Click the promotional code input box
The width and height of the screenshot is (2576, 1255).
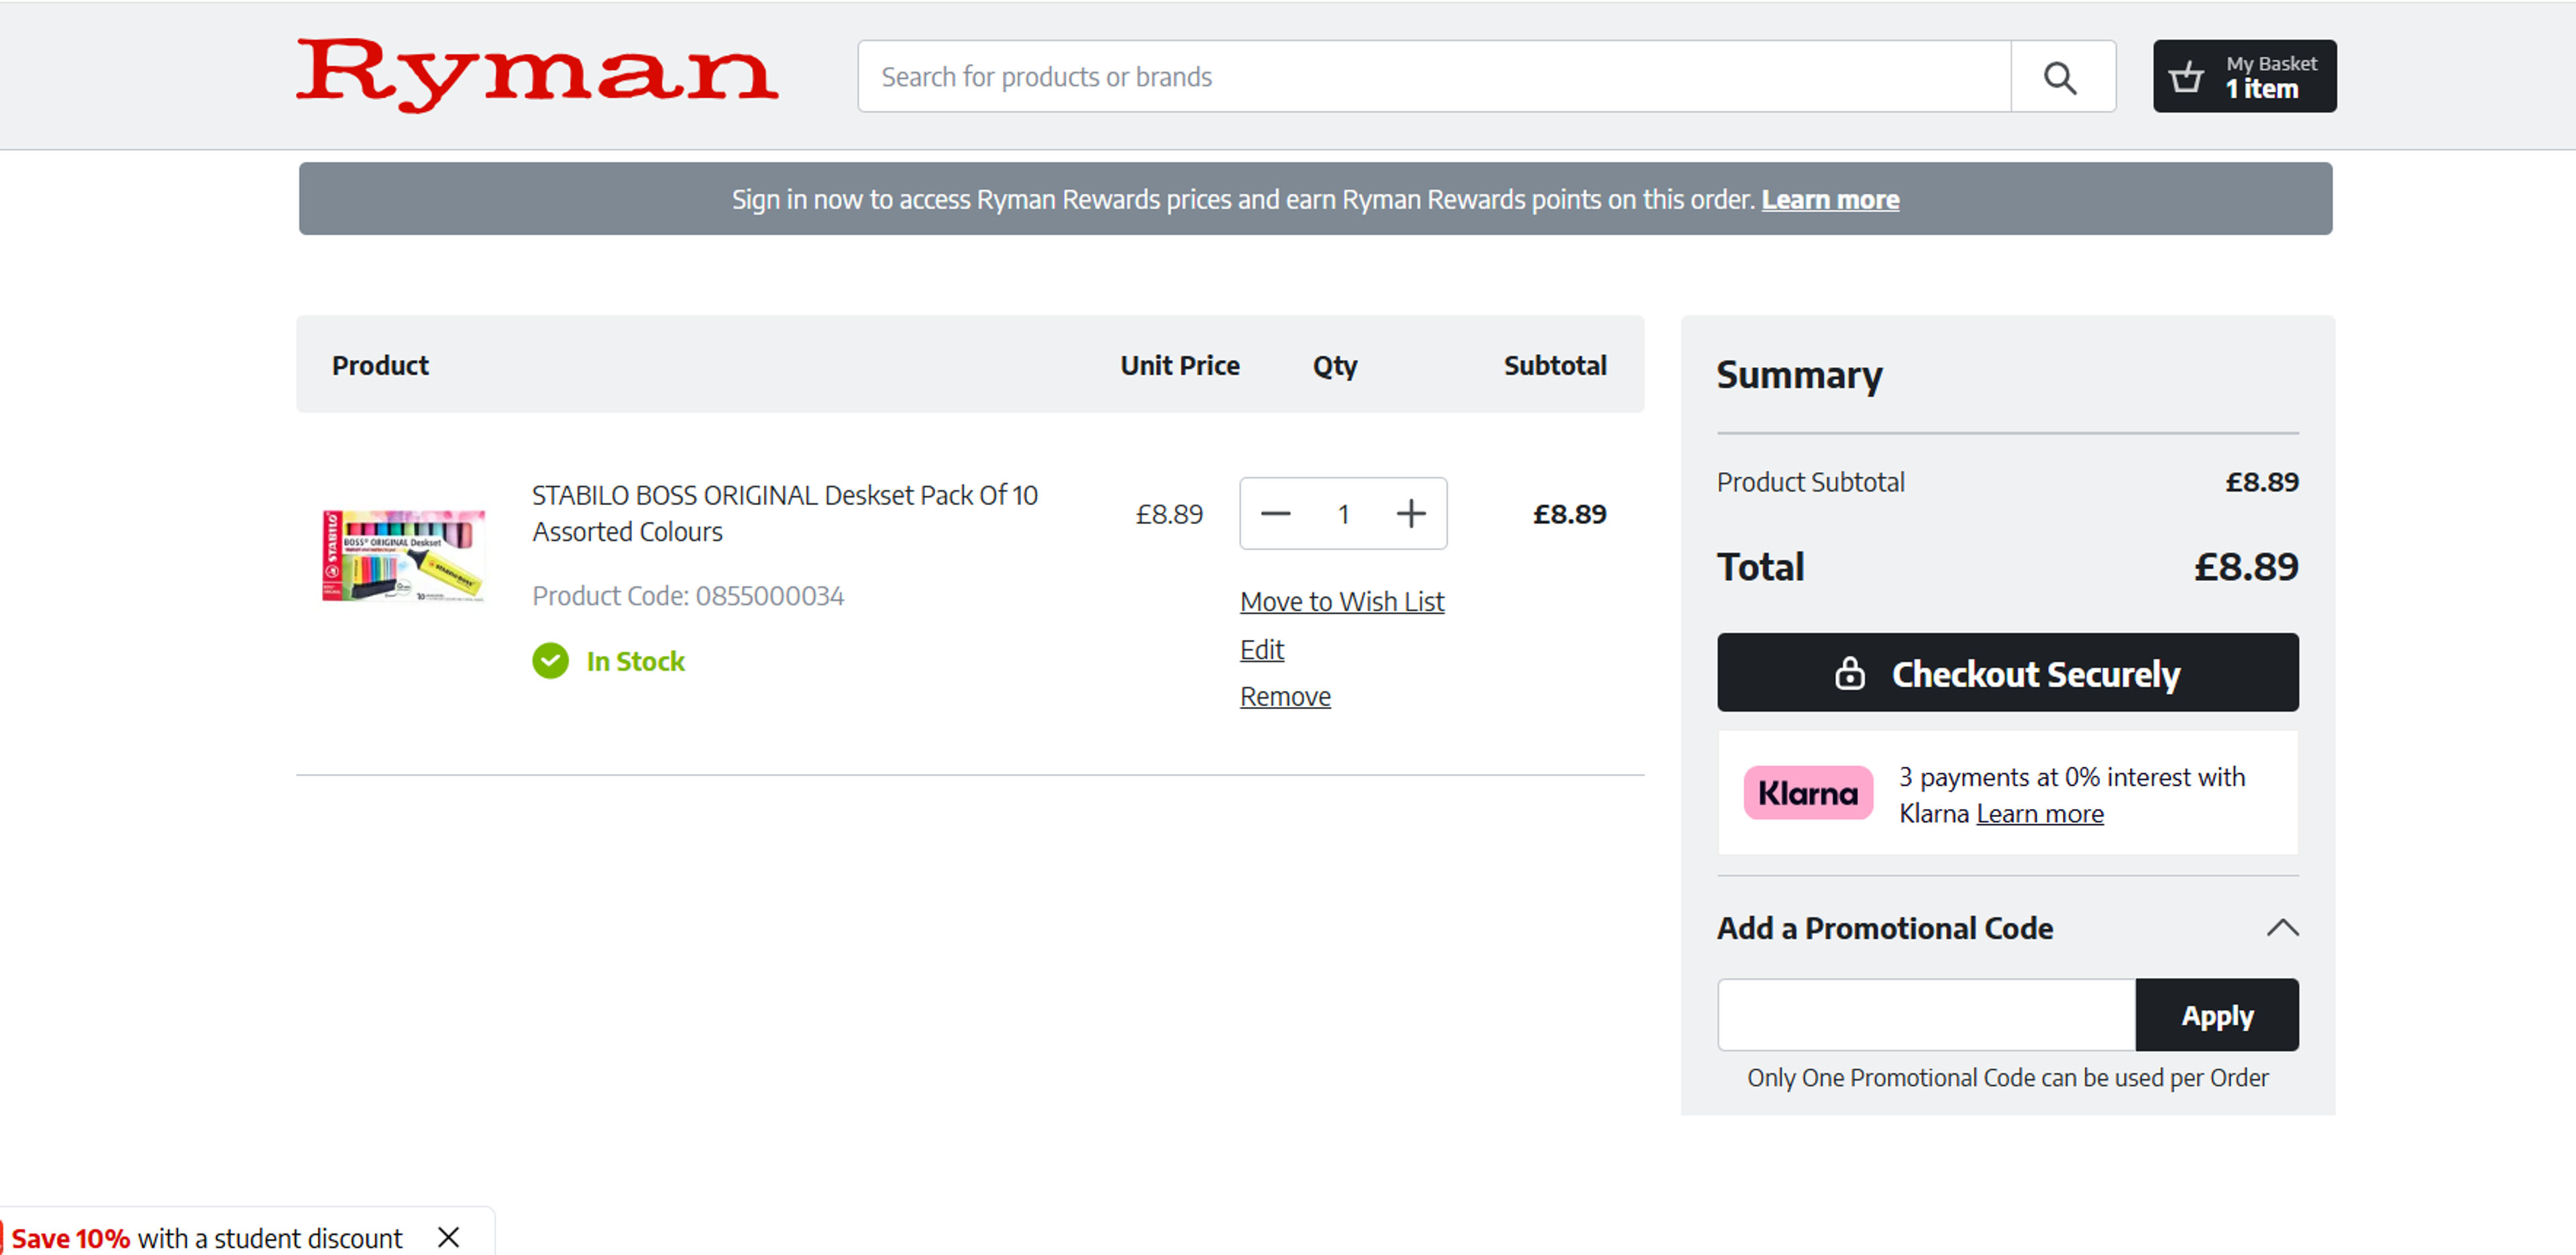1926,1015
